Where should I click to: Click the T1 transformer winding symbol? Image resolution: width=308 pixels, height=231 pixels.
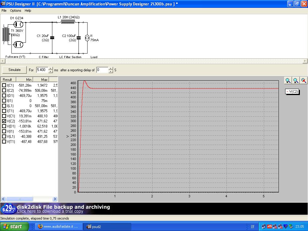coord(6,34)
